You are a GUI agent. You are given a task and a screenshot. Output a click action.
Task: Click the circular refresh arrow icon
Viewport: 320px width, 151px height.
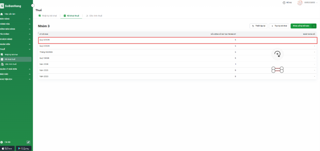tap(277, 55)
